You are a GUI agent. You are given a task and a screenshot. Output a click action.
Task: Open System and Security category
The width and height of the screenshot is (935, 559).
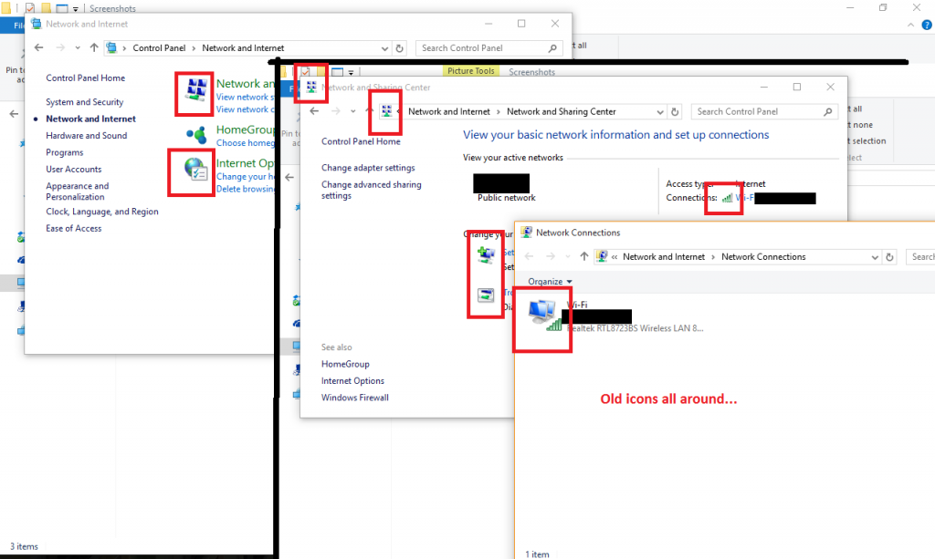pyautogui.click(x=85, y=102)
